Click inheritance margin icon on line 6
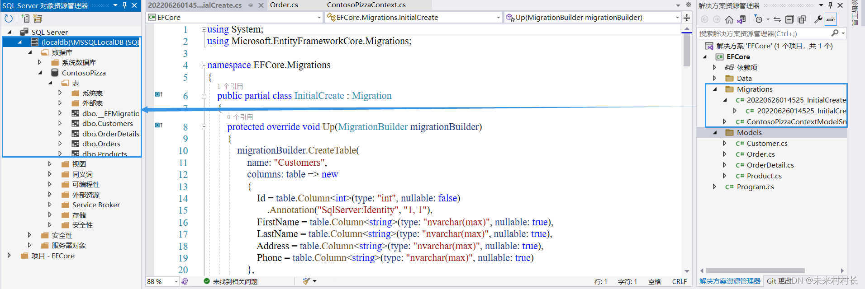This screenshot has width=865, height=289. [158, 94]
